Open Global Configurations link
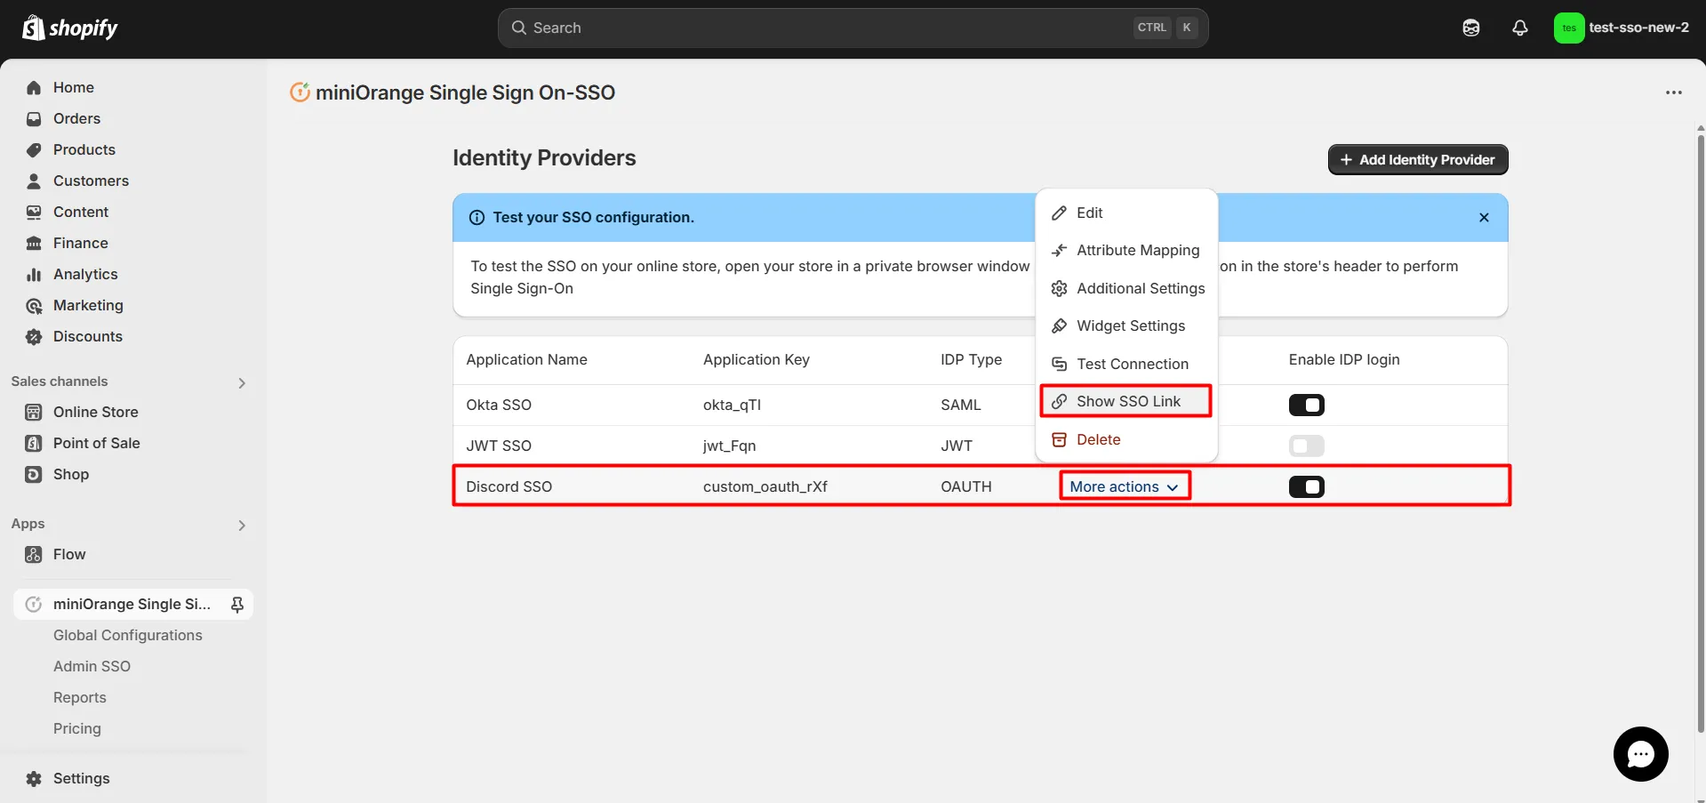1706x803 pixels. 128,636
